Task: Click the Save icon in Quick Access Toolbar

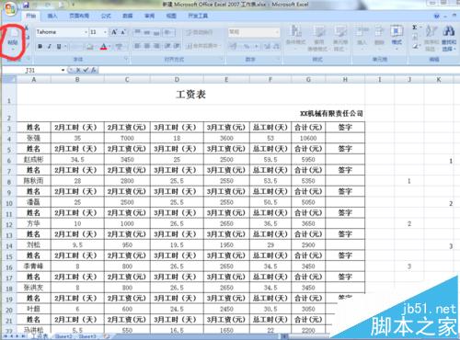Action: (x=26, y=5)
